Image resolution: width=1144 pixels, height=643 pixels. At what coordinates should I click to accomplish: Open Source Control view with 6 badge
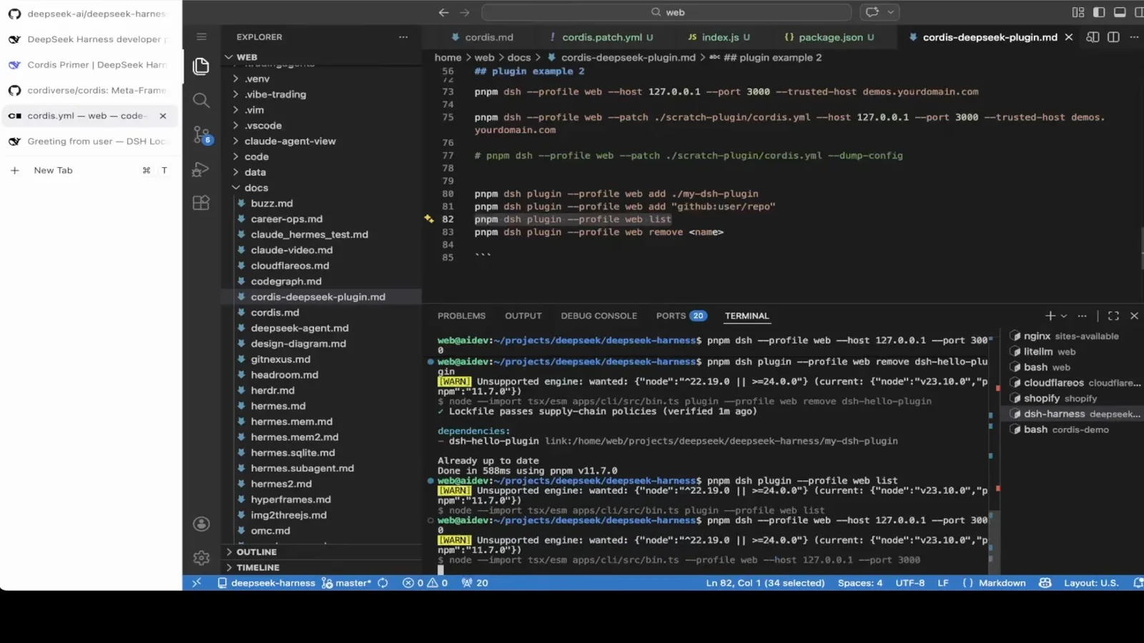(x=202, y=135)
